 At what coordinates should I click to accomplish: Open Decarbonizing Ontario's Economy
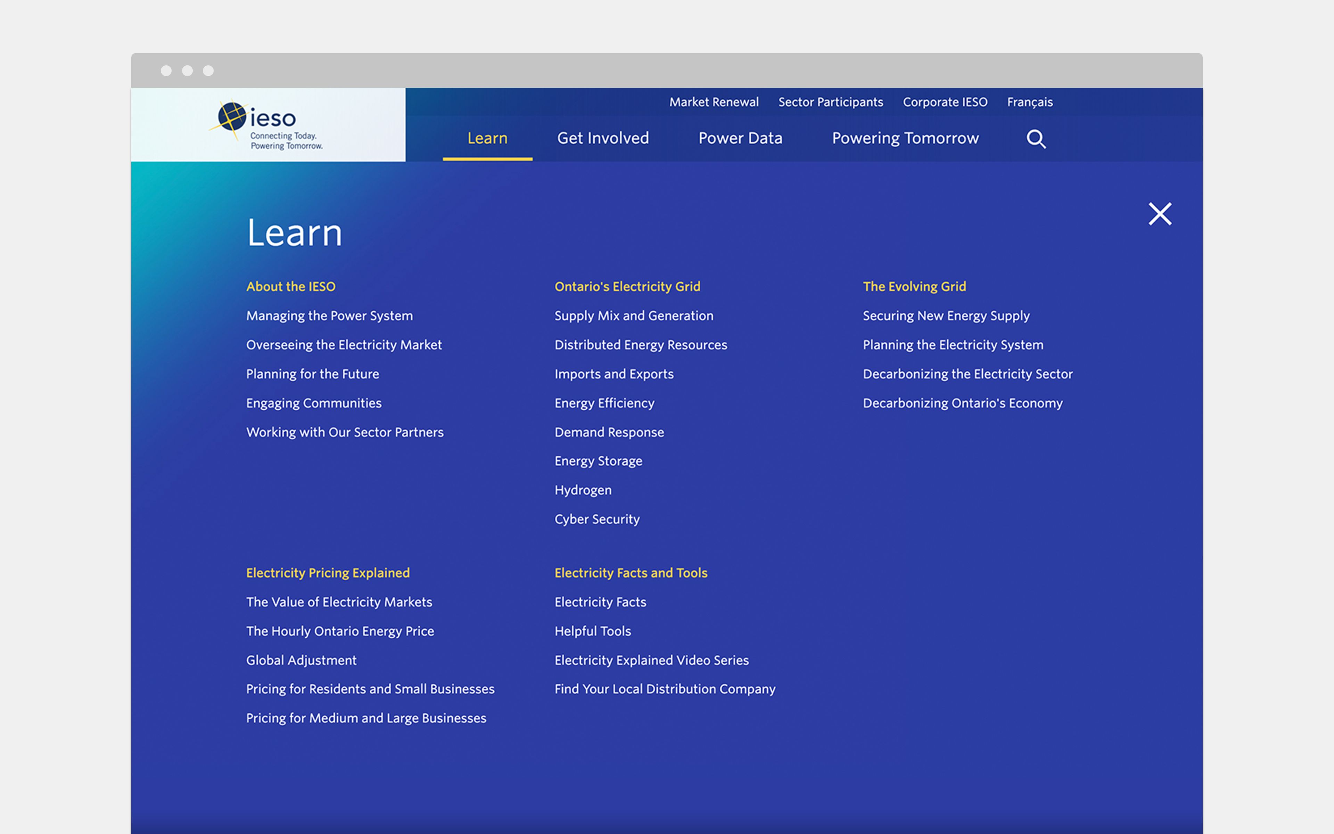point(963,403)
